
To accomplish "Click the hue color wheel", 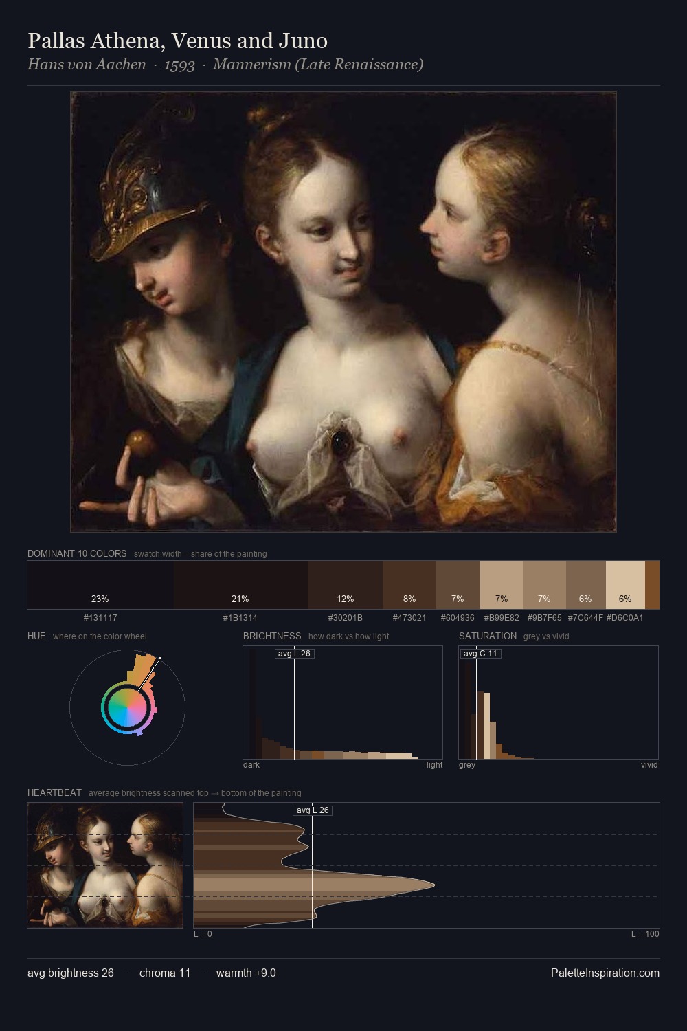I will pos(127,707).
